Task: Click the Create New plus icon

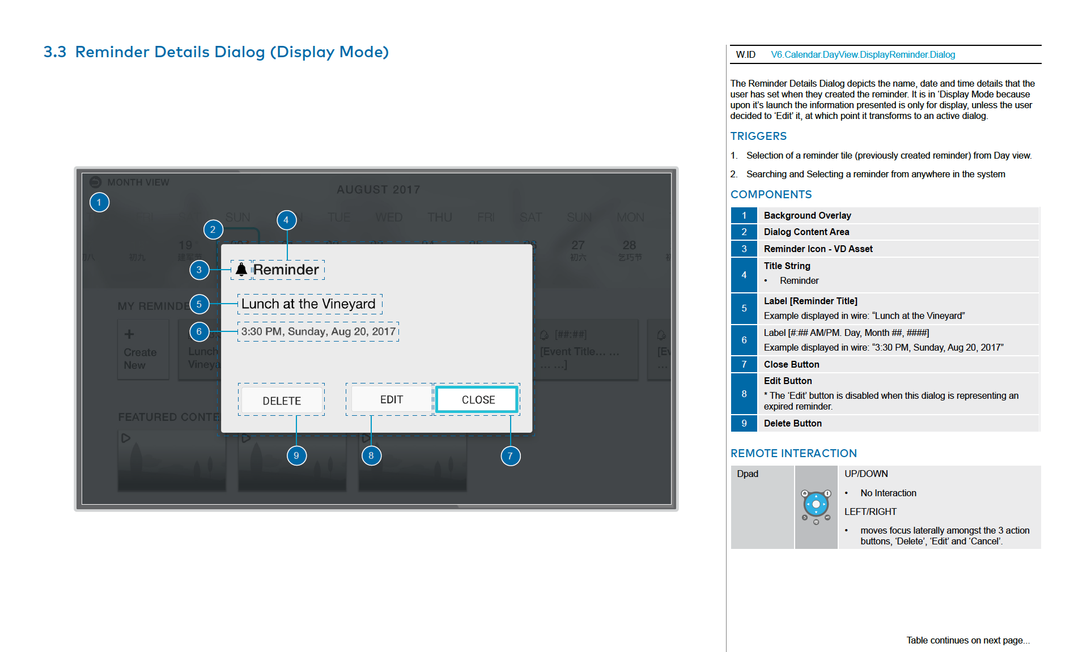Action: (129, 334)
